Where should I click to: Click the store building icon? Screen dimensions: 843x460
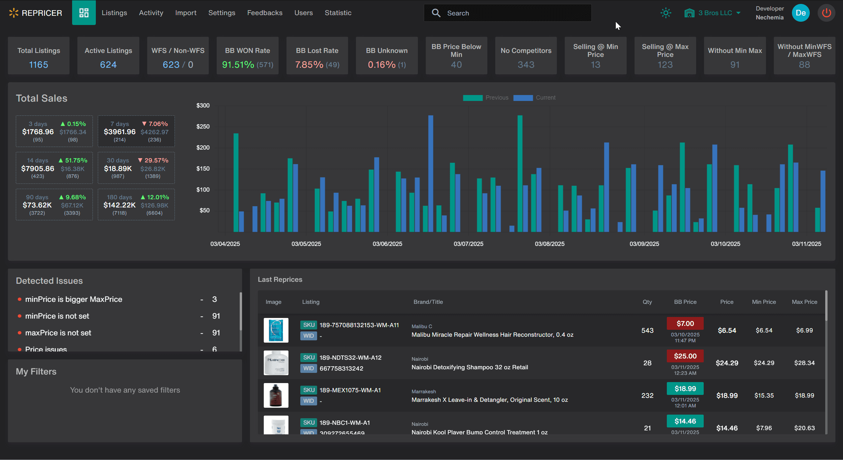pos(689,13)
